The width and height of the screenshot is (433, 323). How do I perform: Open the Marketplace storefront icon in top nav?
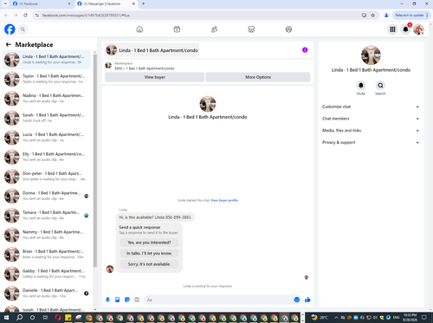pyautogui.click(x=251, y=29)
